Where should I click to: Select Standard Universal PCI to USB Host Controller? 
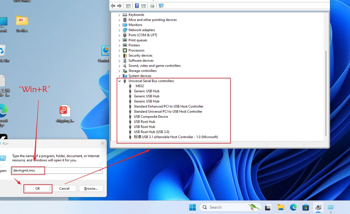pos(168,112)
